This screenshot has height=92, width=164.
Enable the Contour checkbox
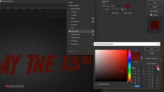pos(71,12)
